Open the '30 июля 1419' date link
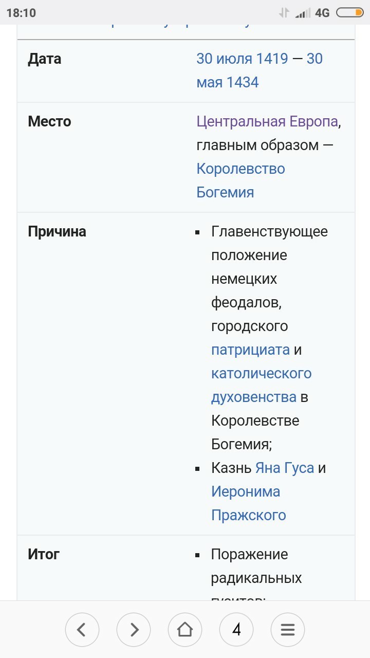The height and width of the screenshot is (658, 370). [x=242, y=59]
